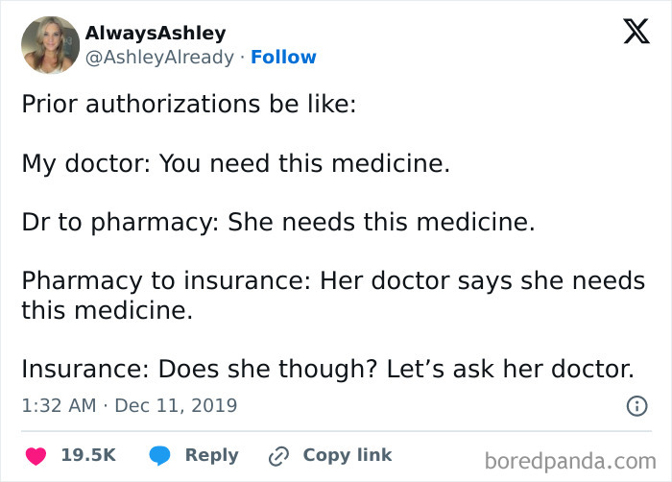
Task: Click the "Pharmacy to insurance" line
Action: click(x=333, y=295)
